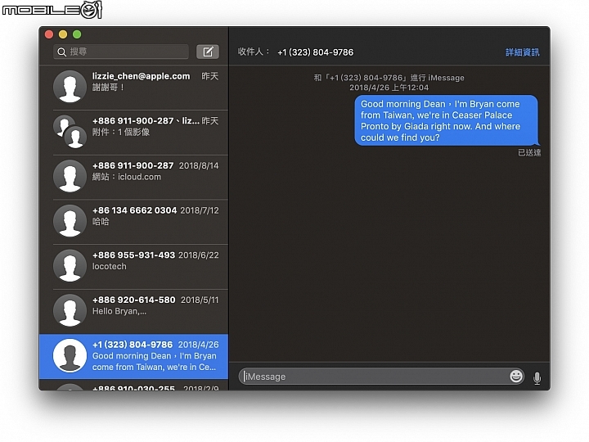Click avatar of lizzie_chen@apple.com conversation
The image size is (589, 442).
pyautogui.click(x=70, y=87)
